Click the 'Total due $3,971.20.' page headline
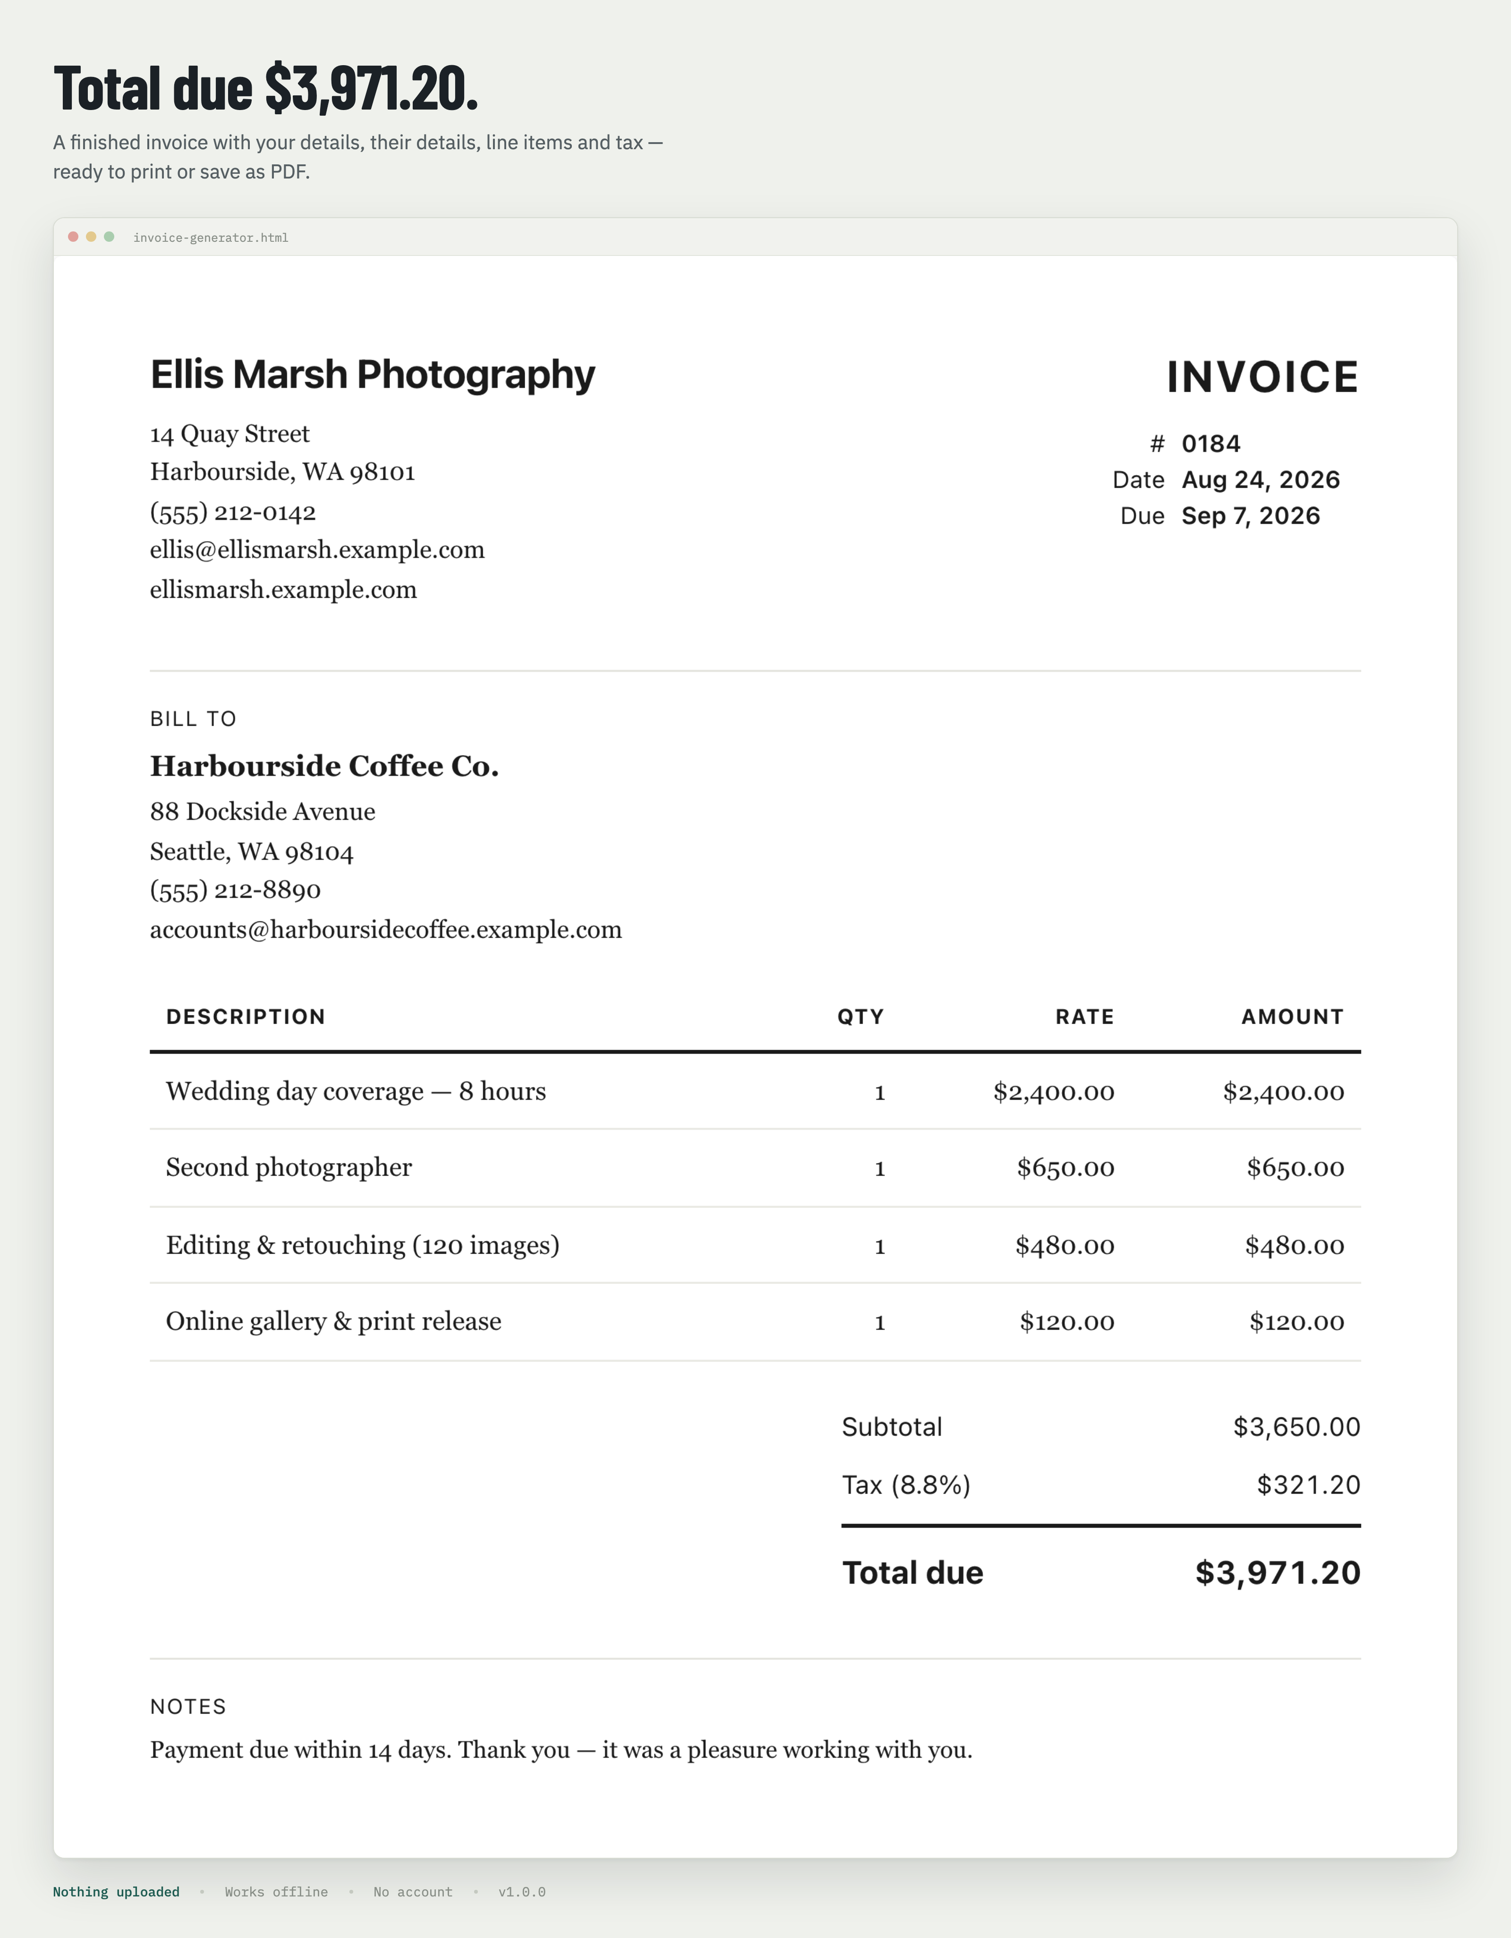This screenshot has height=1938, width=1511. 265,89
